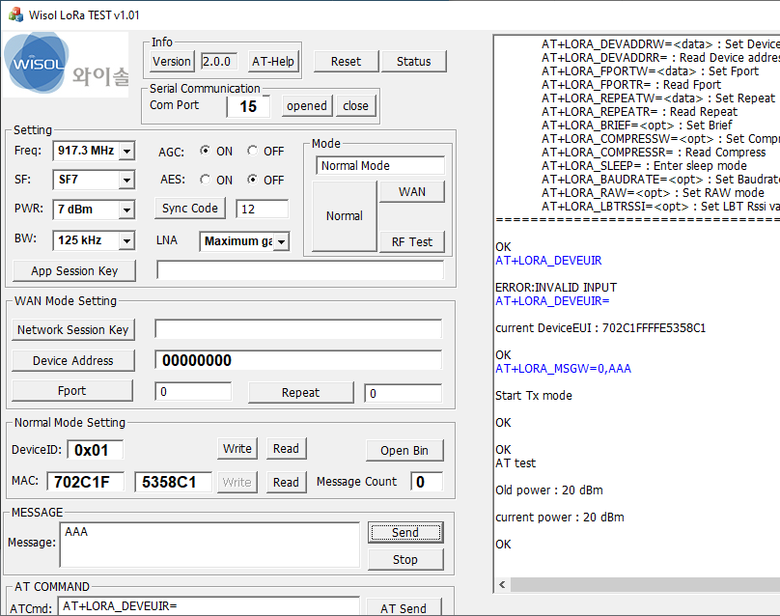The image size is (780, 616).
Task: Click the Sync Code button
Action: tap(190, 209)
